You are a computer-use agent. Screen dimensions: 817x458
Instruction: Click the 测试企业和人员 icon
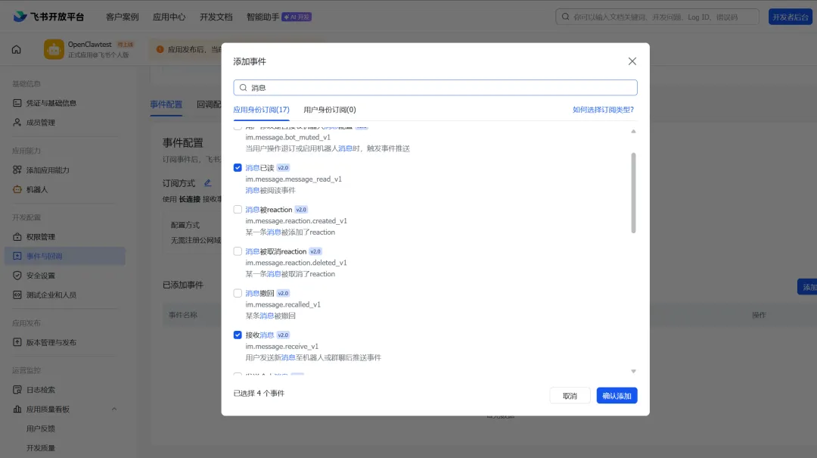point(17,294)
